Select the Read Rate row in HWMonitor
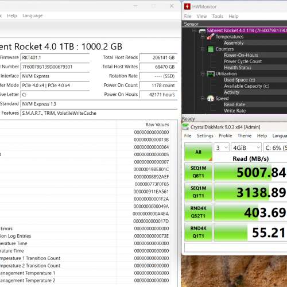The height and width of the screenshot is (287, 287). (x=255, y=104)
